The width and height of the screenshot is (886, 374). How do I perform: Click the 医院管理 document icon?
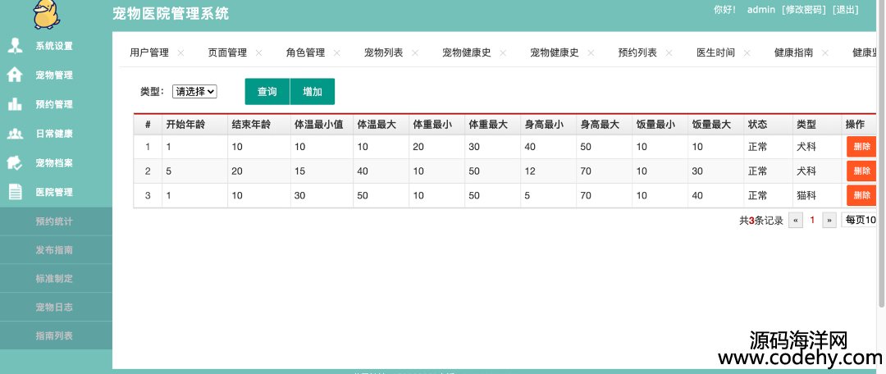16,192
